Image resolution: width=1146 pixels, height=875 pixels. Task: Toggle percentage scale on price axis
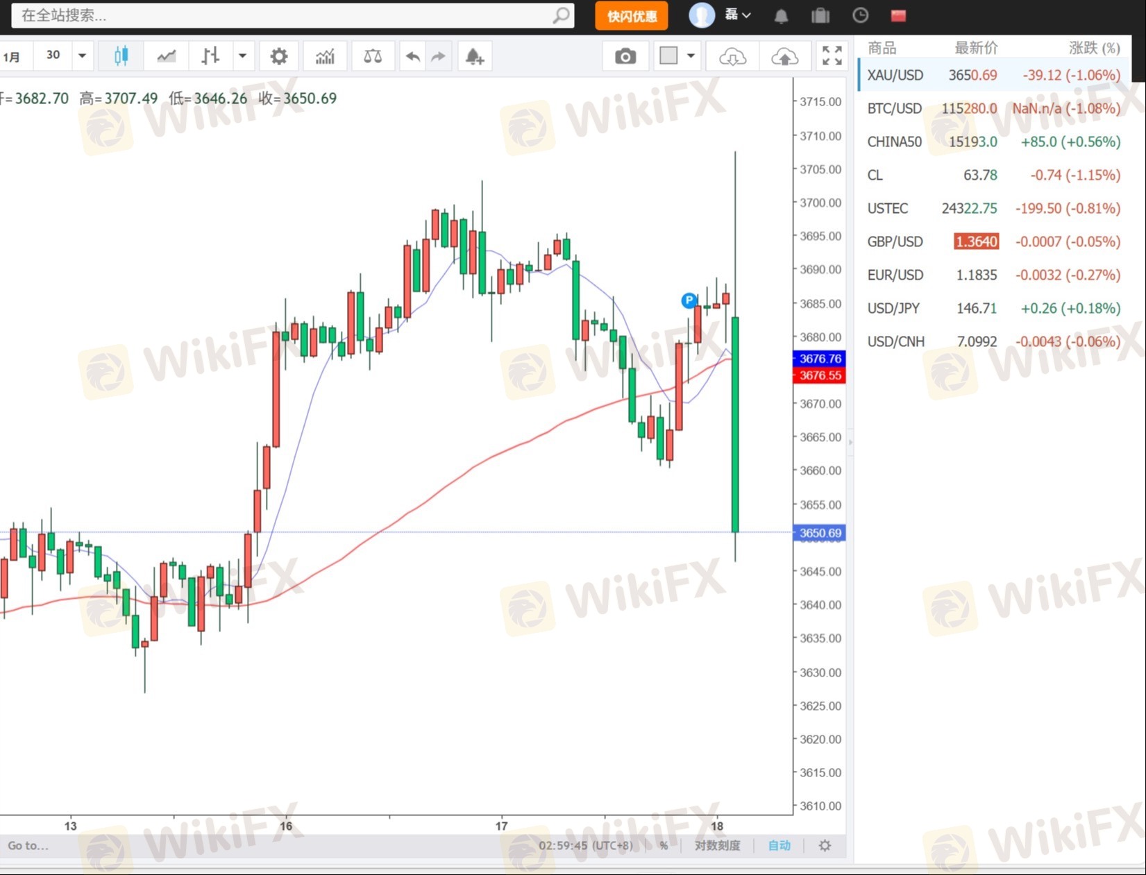pos(664,845)
